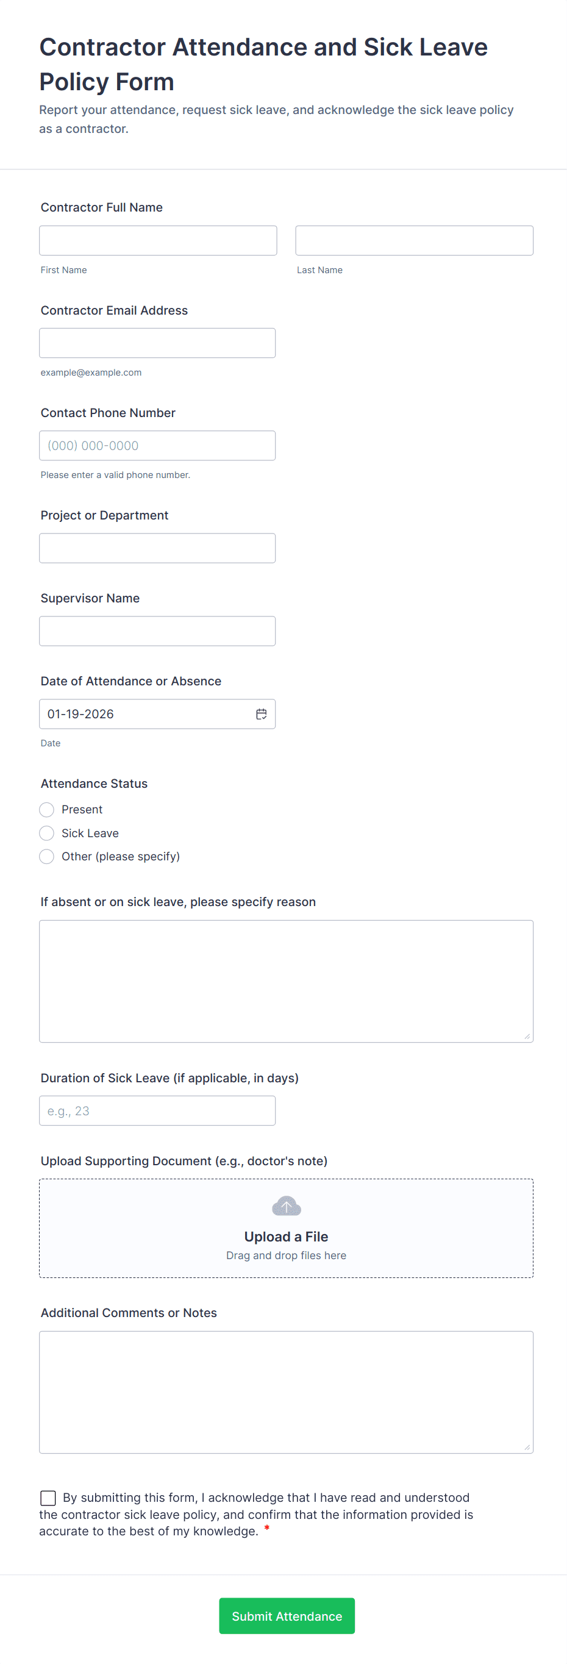This screenshot has width=567, height=1664.
Task: Click the date field showing 01-19-2026
Action: coord(157,714)
